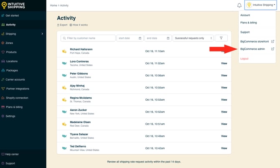The height and width of the screenshot is (168, 280).
Task: Select the Mountain View, United States location
Action: 84,150
